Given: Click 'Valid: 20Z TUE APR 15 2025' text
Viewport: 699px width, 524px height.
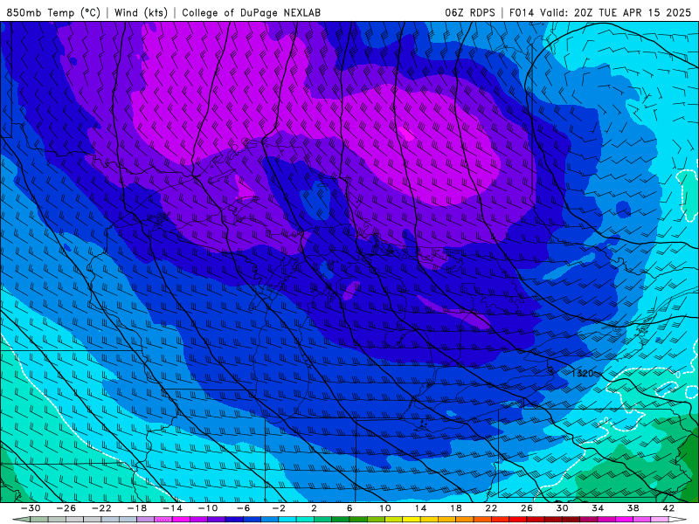Looking at the screenshot, I should coord(615,12).
